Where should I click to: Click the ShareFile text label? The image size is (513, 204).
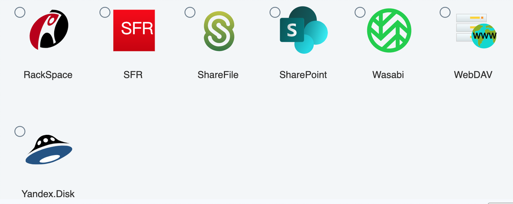pos(218,75)
